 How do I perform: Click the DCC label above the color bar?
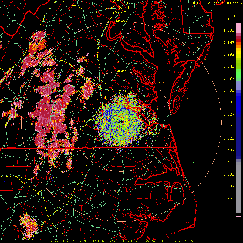pos(237,16)
